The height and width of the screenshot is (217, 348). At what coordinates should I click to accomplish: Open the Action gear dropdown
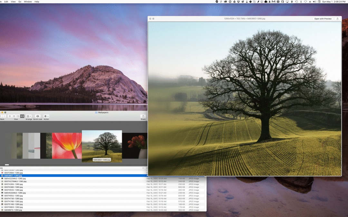(x=46, y=116)
